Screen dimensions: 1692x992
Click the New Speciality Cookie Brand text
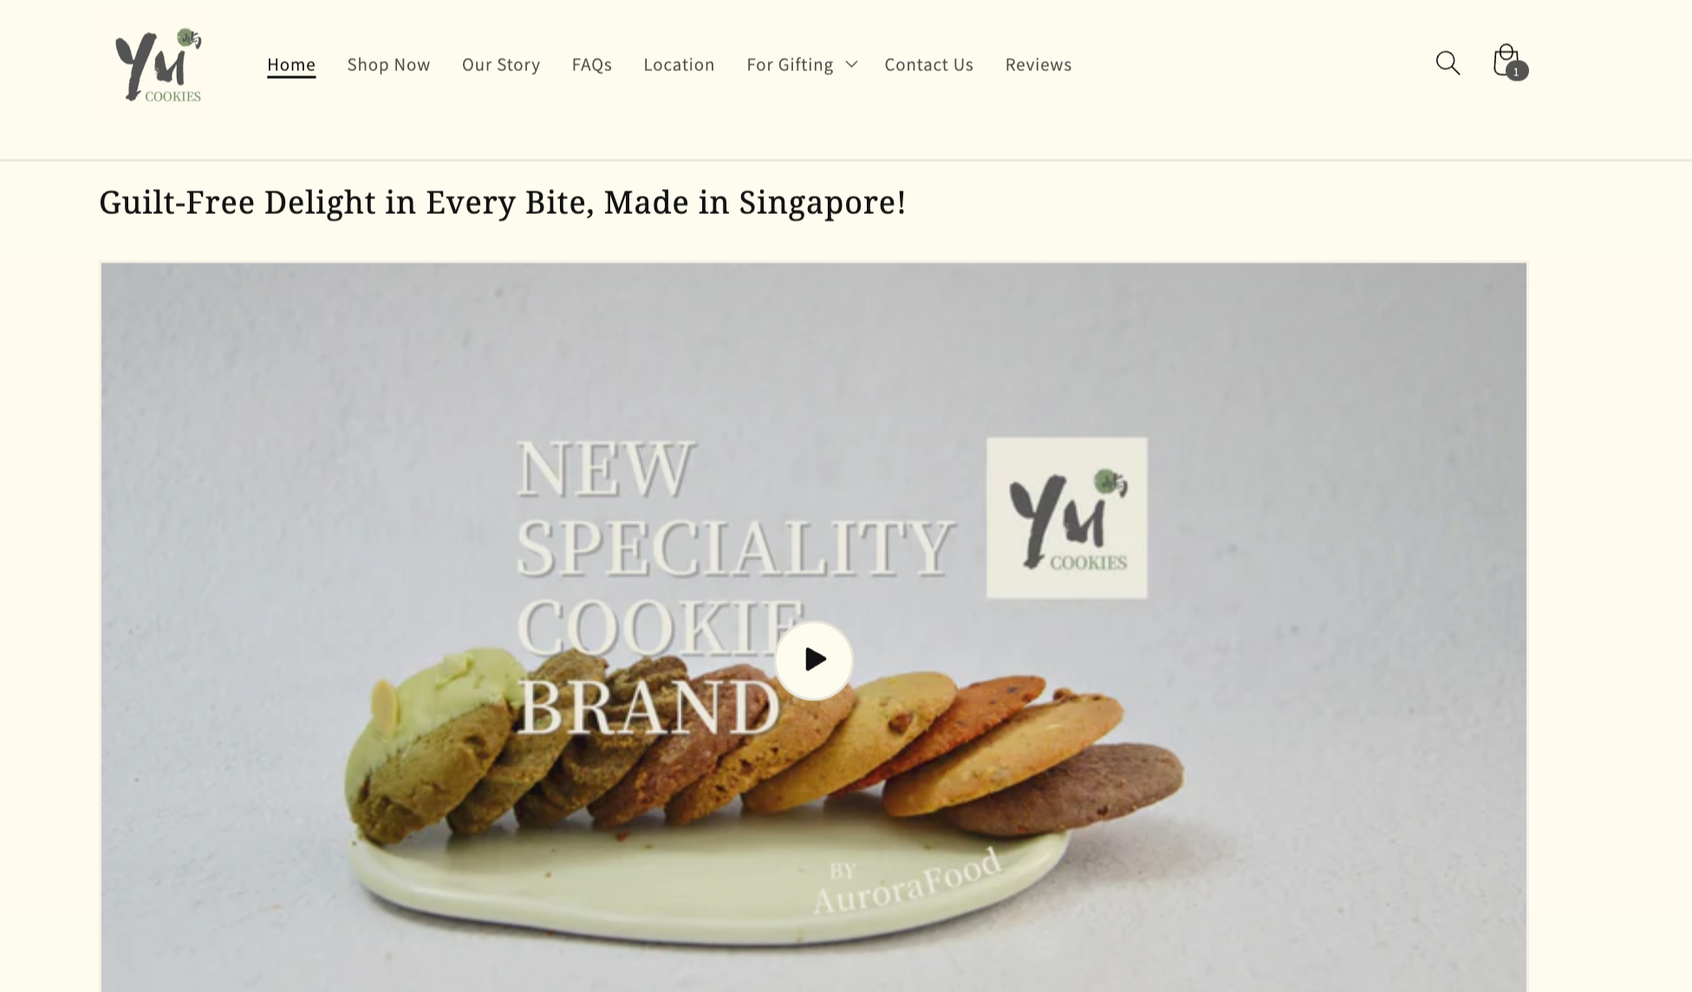(x=735, y=587)
